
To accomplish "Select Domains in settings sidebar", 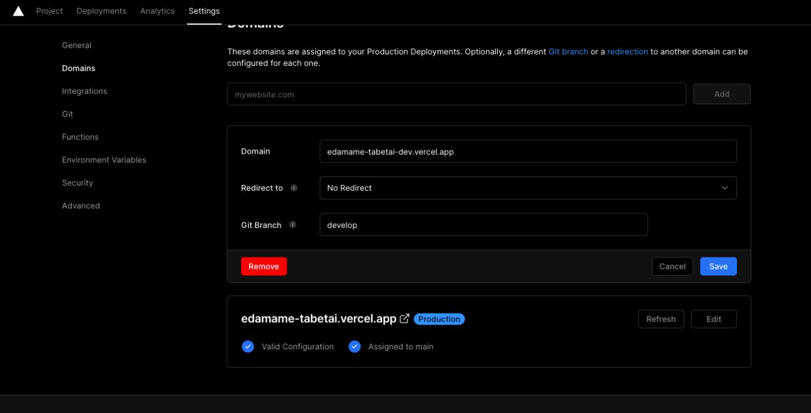I will coord(79,68).
